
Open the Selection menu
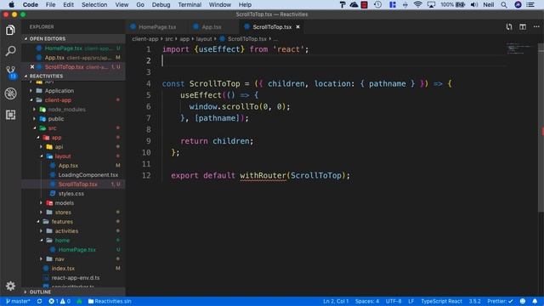(x=94, y=4)
